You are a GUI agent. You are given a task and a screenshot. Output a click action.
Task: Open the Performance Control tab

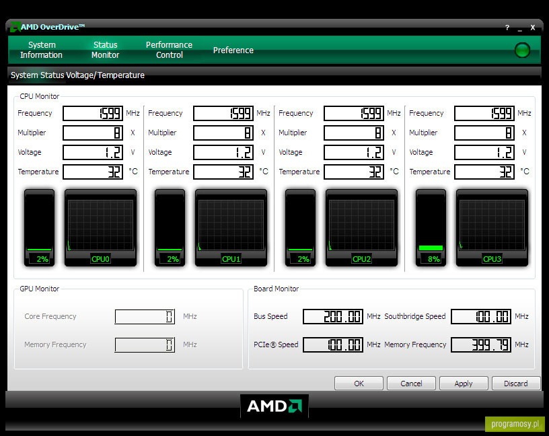tap(169, 50)
